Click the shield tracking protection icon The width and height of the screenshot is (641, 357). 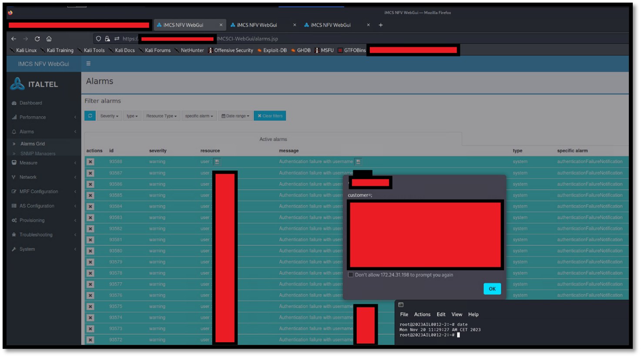[x=99, y=39]
